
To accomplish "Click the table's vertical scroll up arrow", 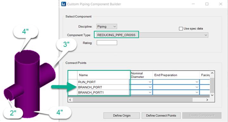I will (x=212, y=73).
